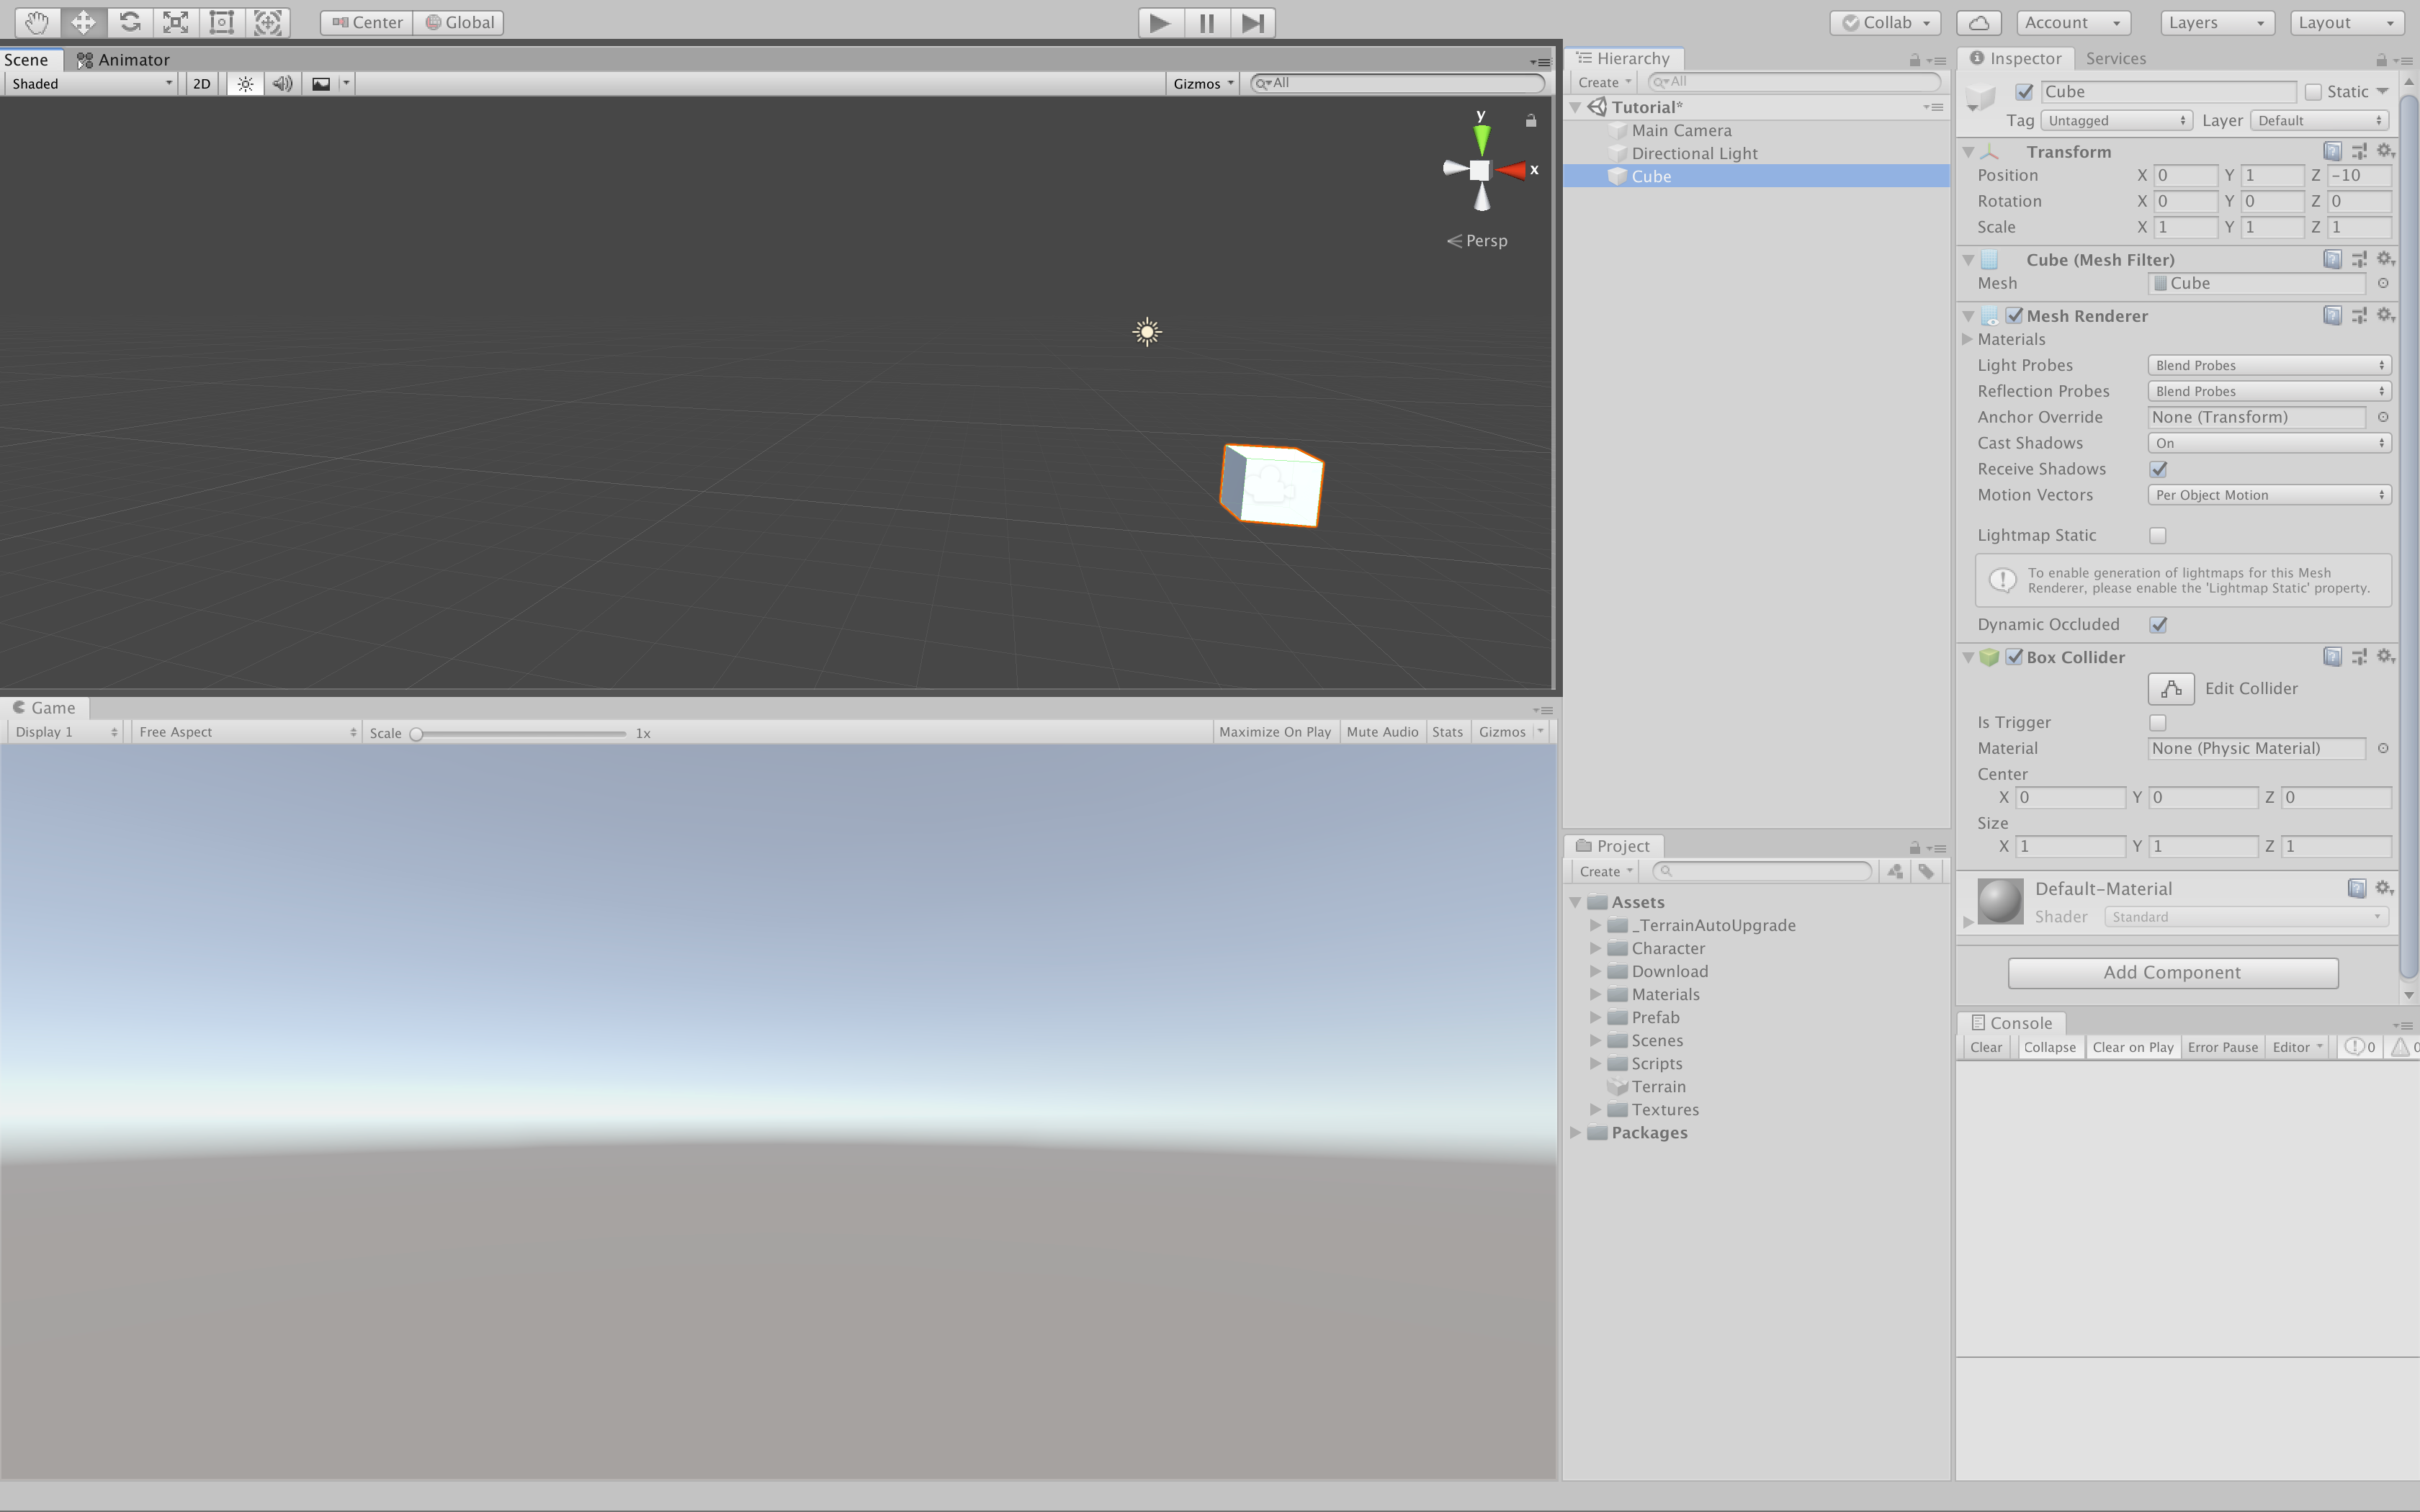Select the Rotate tool
The image size is (2420, 1512).
(130, 22)
